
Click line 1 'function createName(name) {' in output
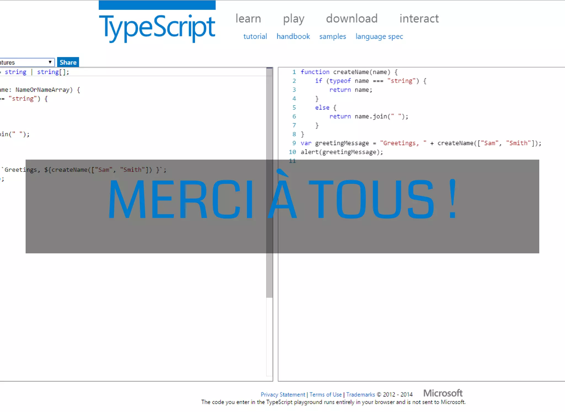[349, 72]
